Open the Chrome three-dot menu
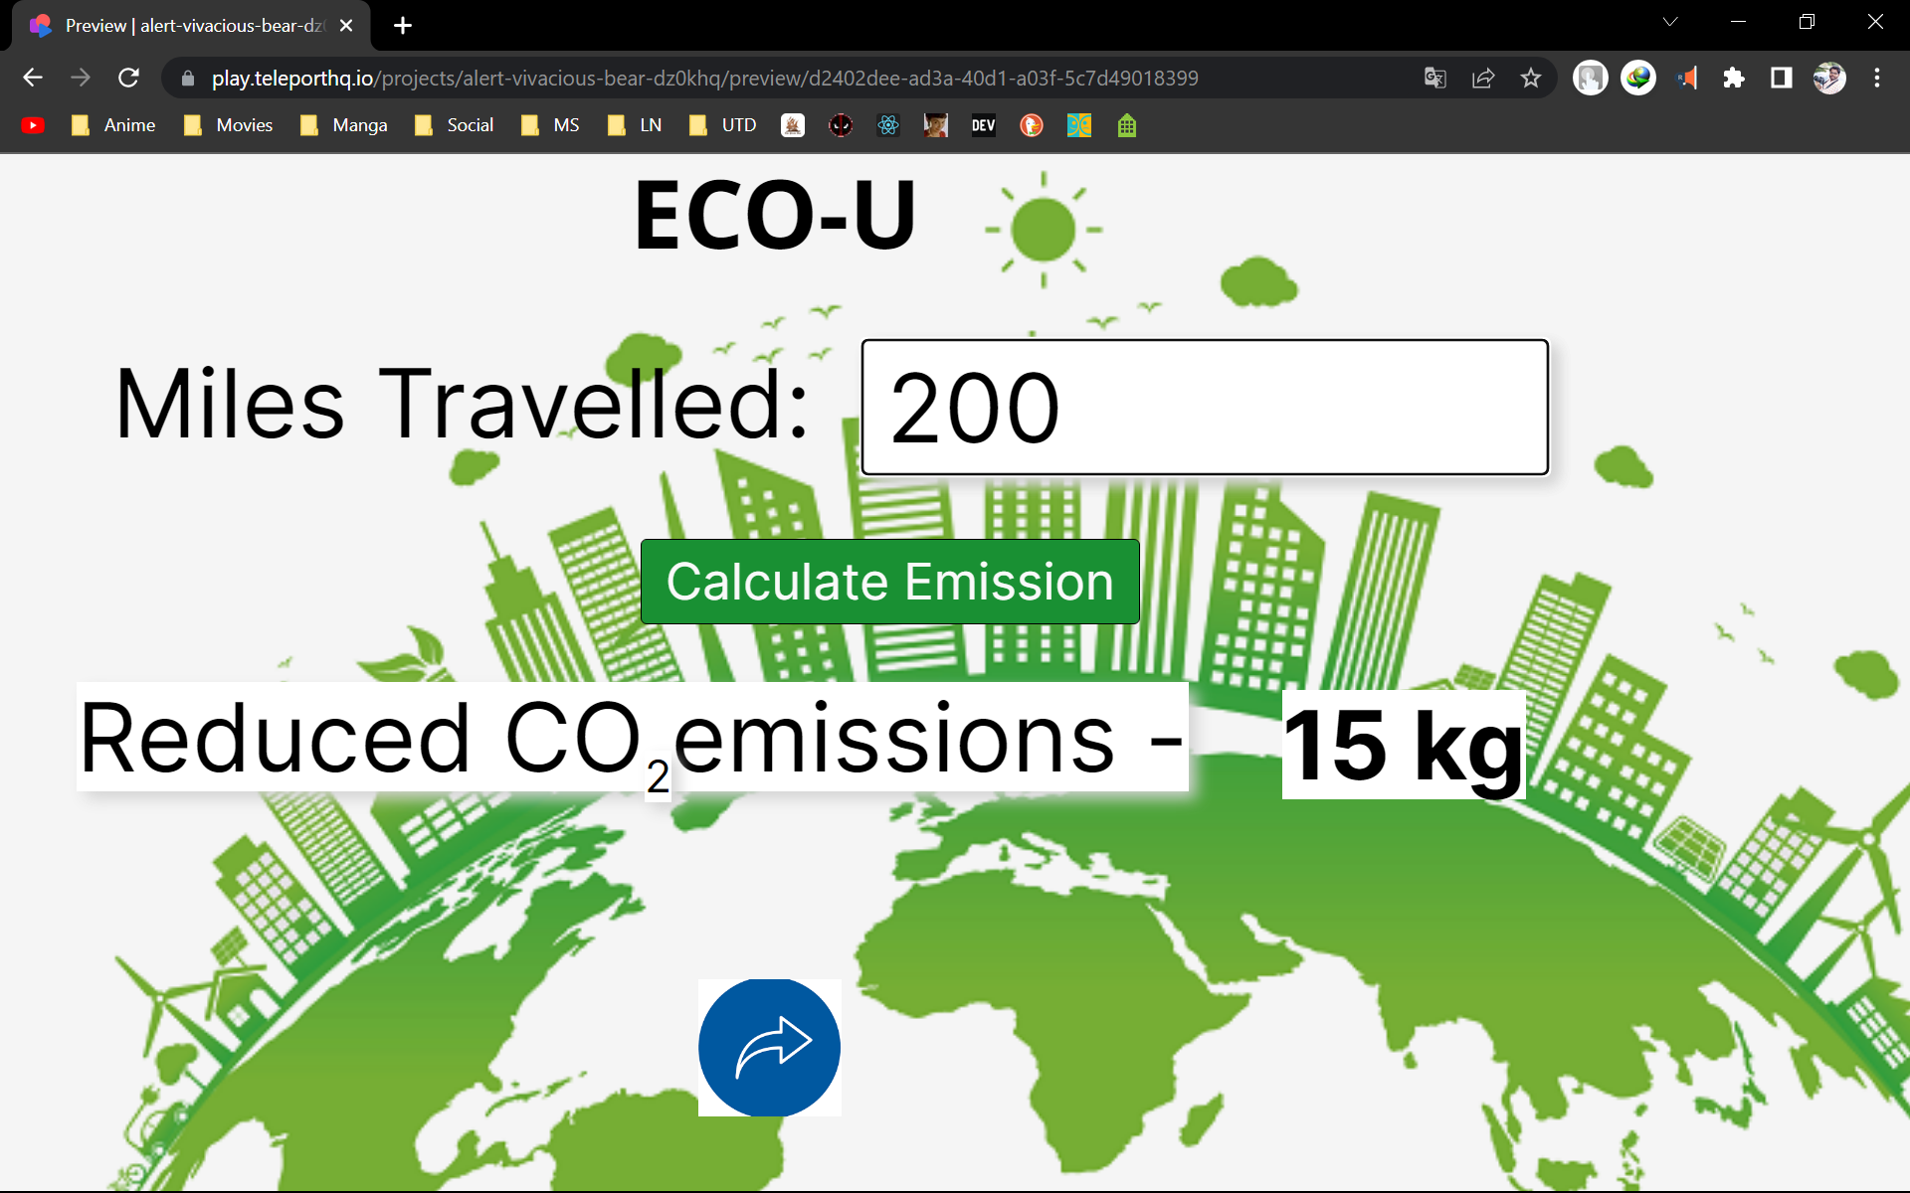 1876,78
